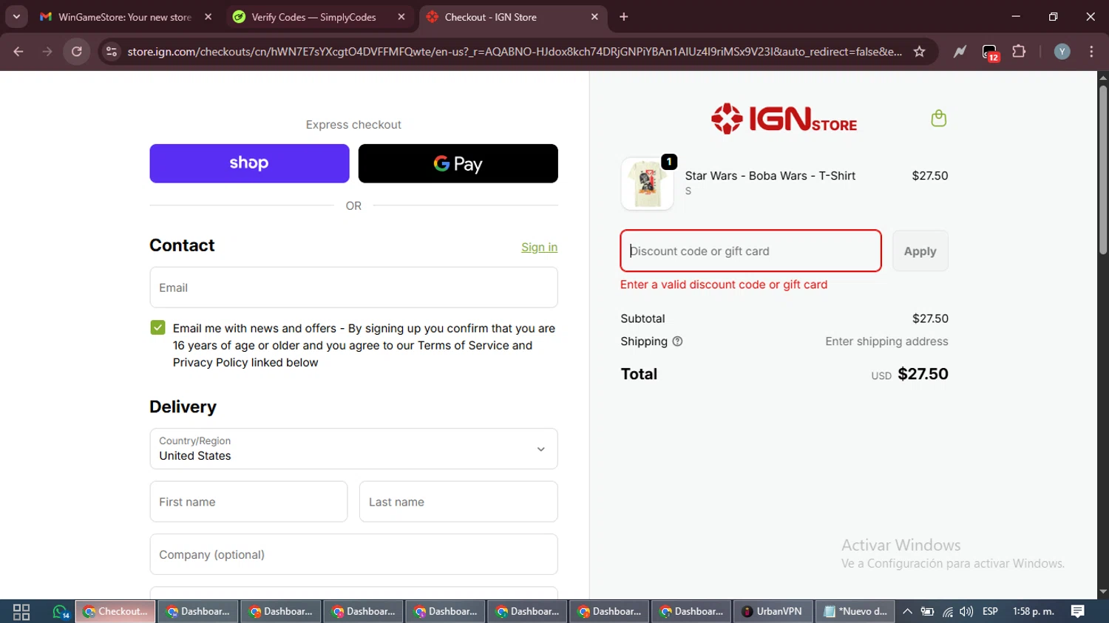Click the Enter shipping address text

(886, 341)
